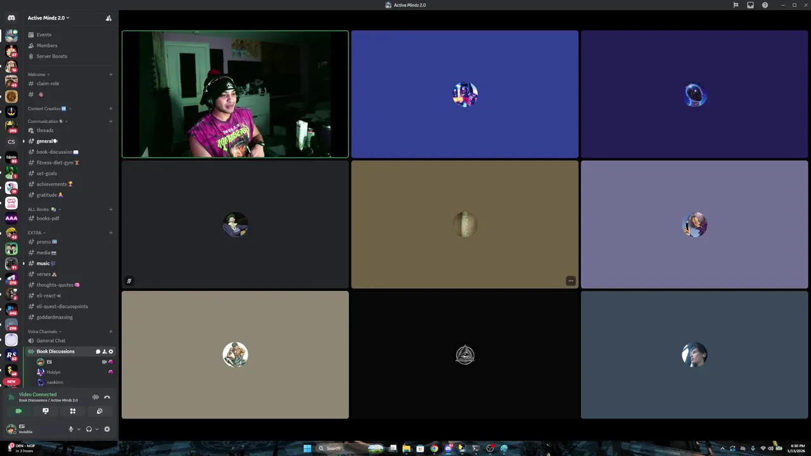Open User Settings gear

(x=107, y=429)
